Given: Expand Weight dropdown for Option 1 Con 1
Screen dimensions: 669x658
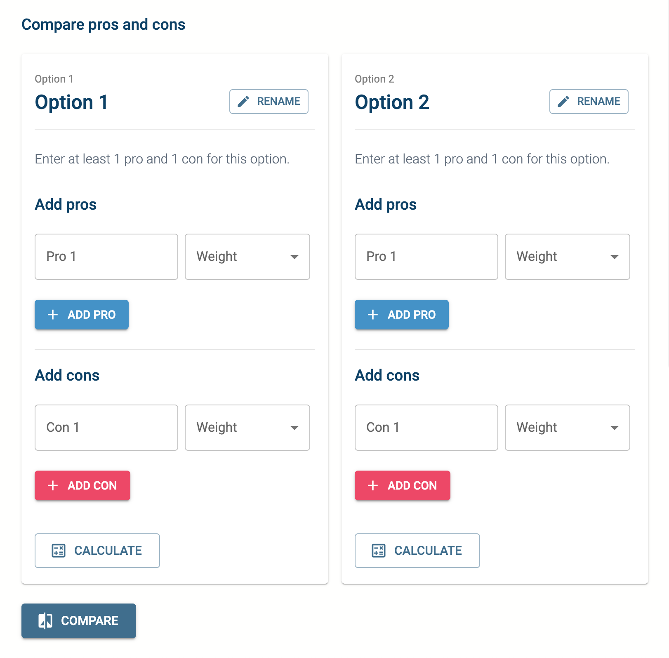Looking at the screenshot, I should 247,428.
